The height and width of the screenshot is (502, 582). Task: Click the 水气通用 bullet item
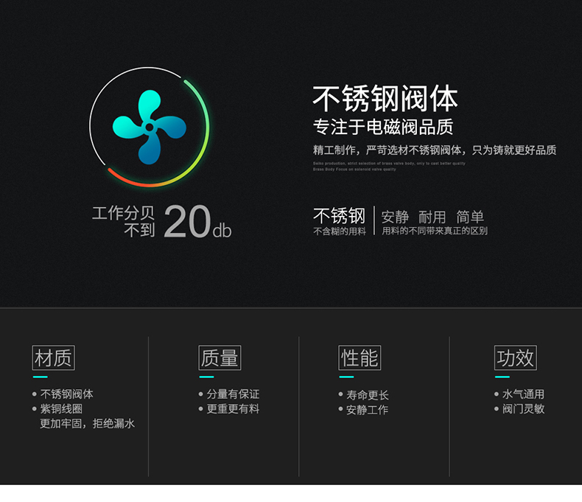click(x=523, y=394)
